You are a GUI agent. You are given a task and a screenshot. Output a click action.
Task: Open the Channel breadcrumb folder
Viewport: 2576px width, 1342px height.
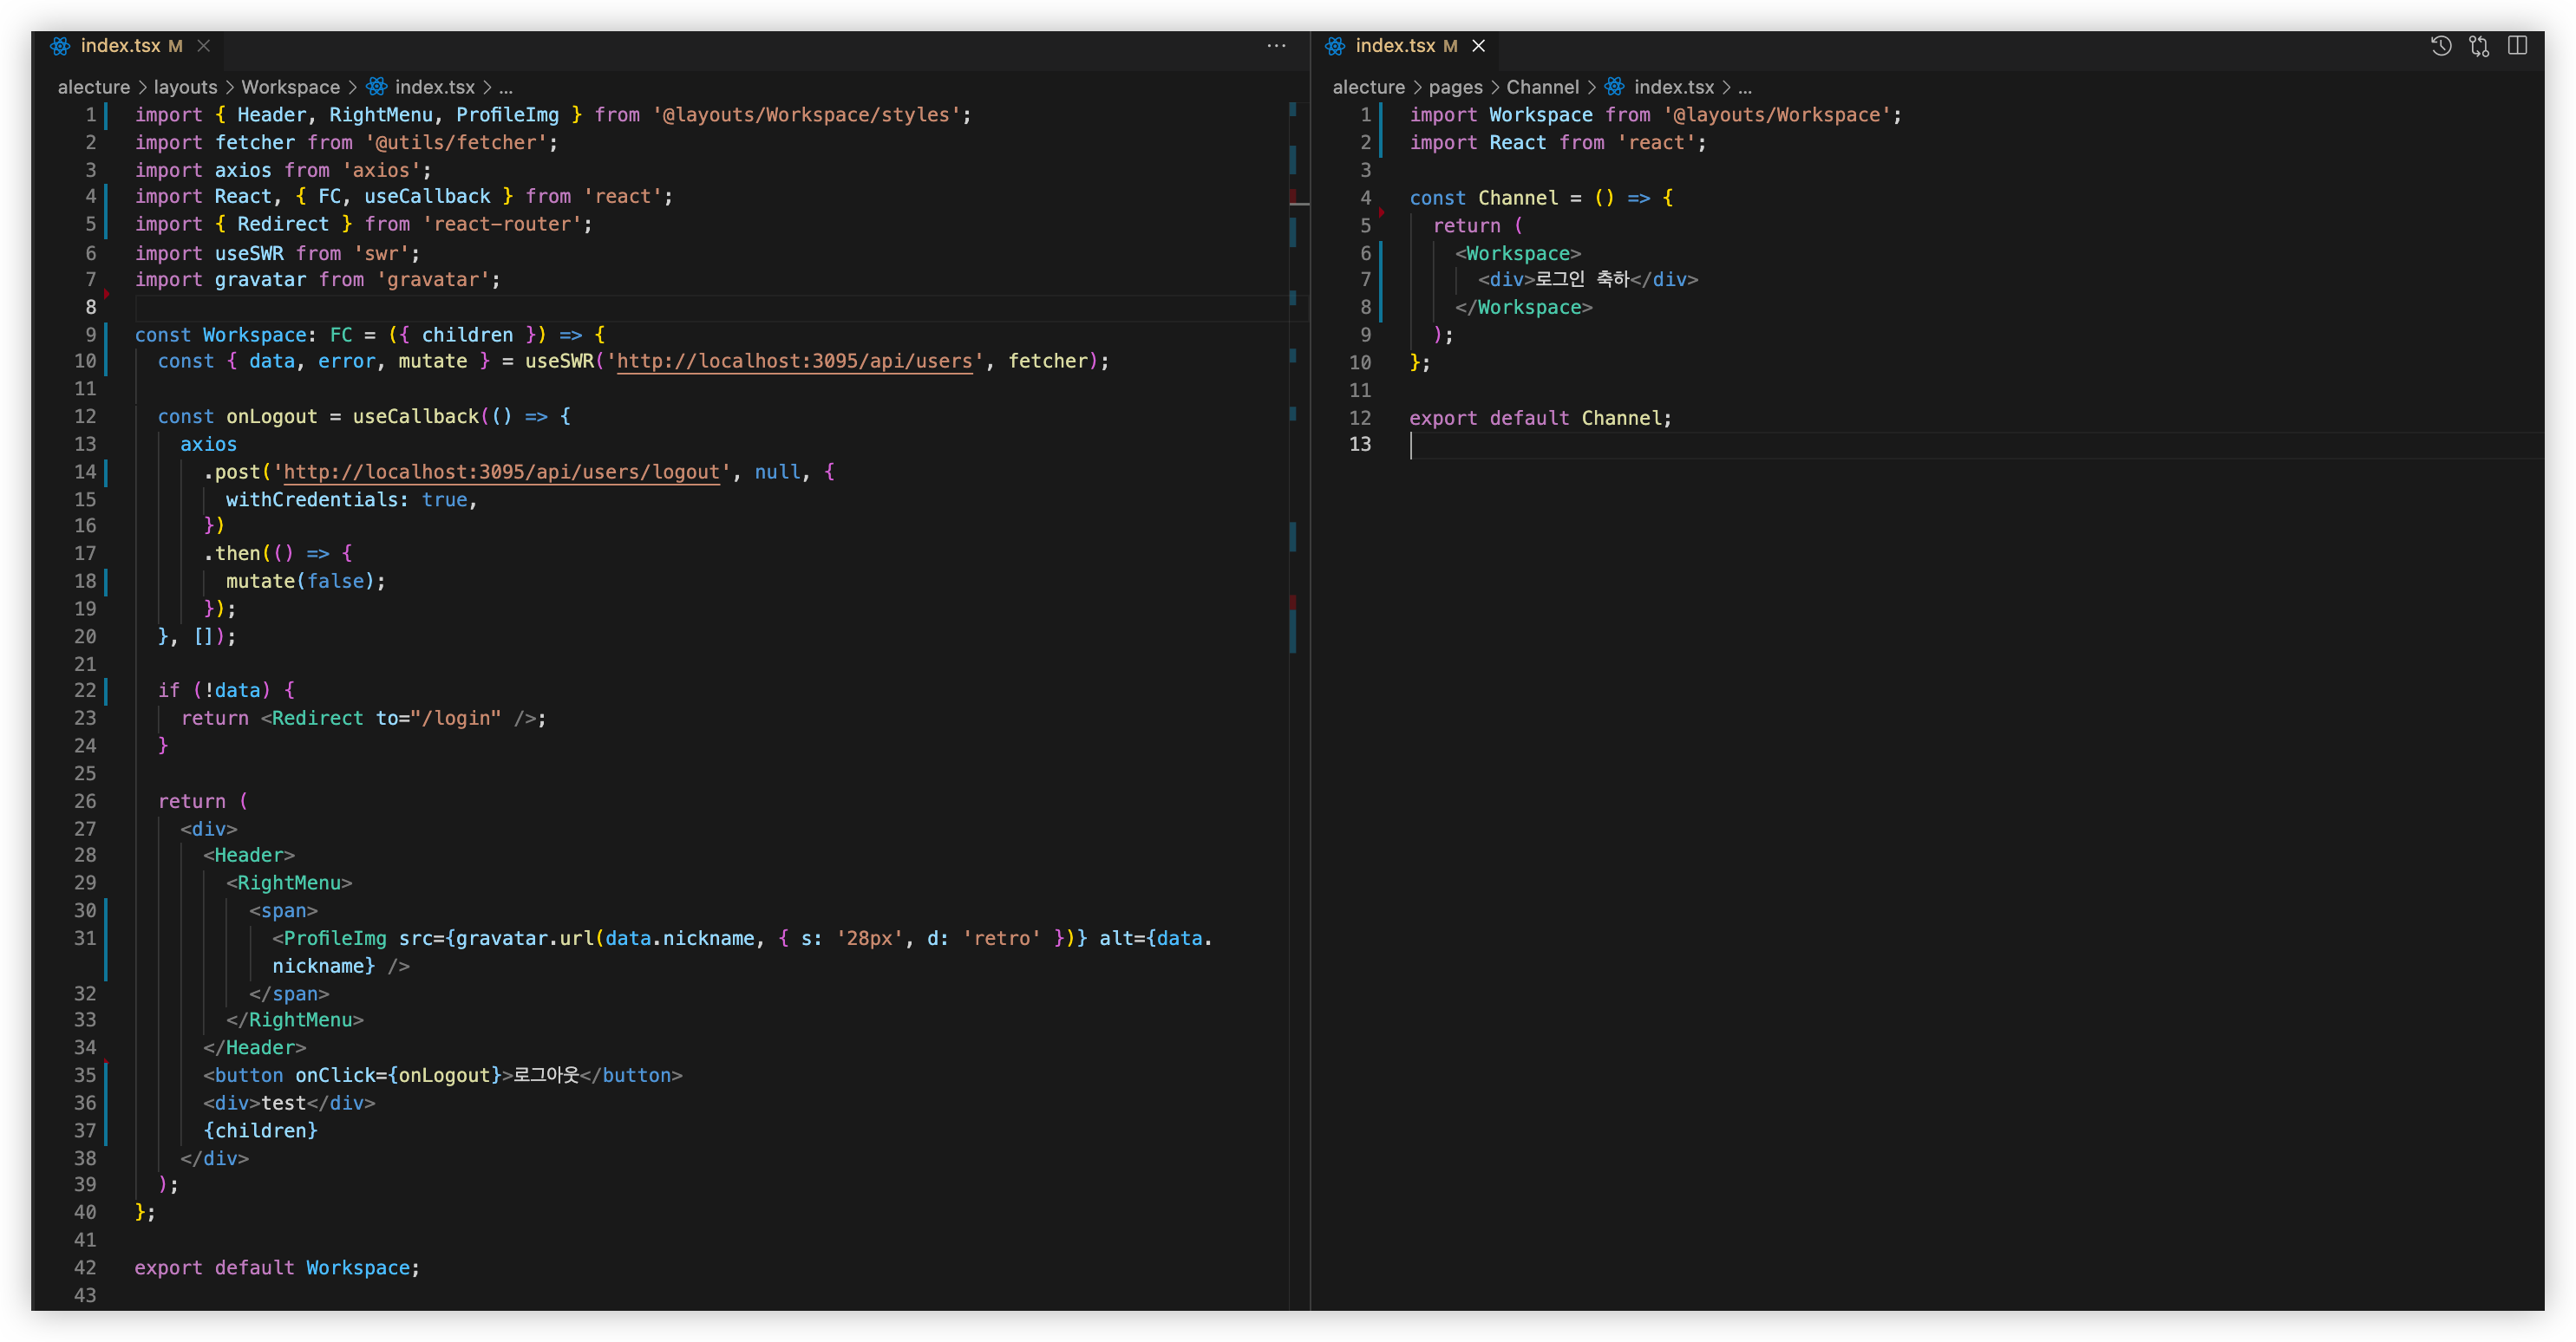click(x=1542, y=87)
